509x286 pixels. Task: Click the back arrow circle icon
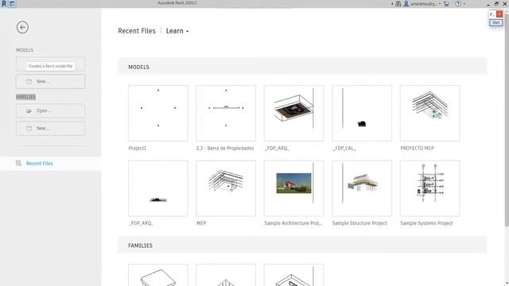click(22, 27)
